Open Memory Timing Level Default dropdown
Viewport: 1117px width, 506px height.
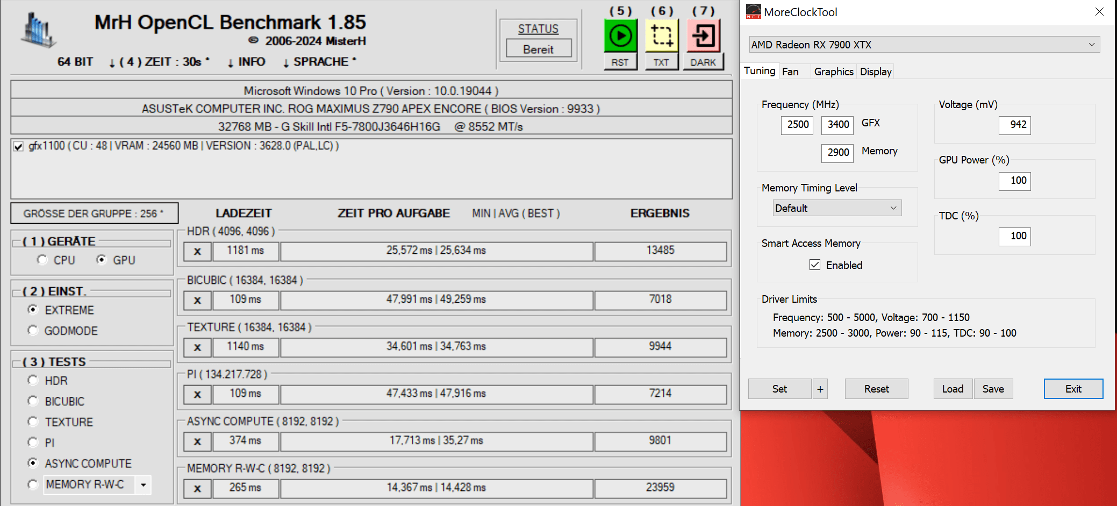(837, 208)
